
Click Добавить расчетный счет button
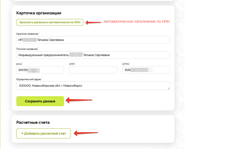coord(43,133)
